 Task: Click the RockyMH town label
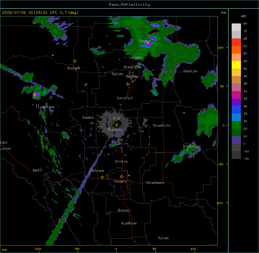point(74,68)
